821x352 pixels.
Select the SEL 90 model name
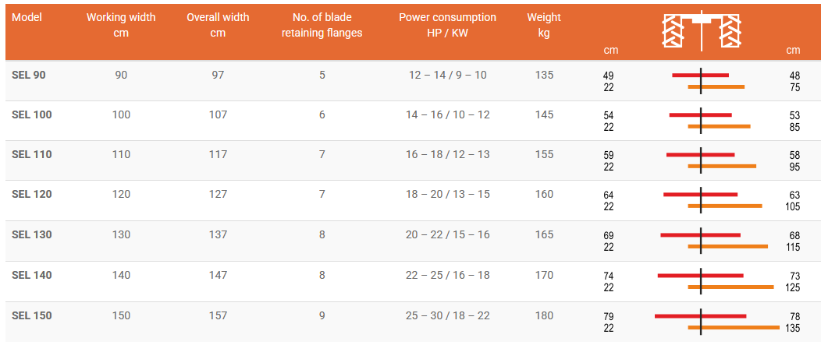click(x=29, y=75)
